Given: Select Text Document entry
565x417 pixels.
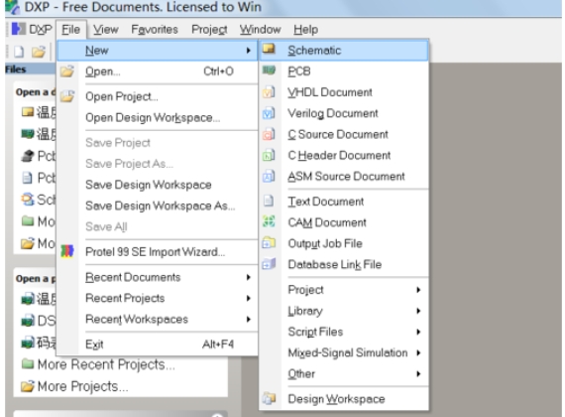Looking at the screenshot, I should (x=344, y=202).
